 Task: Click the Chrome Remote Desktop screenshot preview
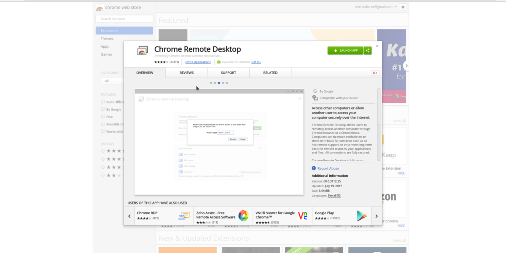(x=219, y=141)
